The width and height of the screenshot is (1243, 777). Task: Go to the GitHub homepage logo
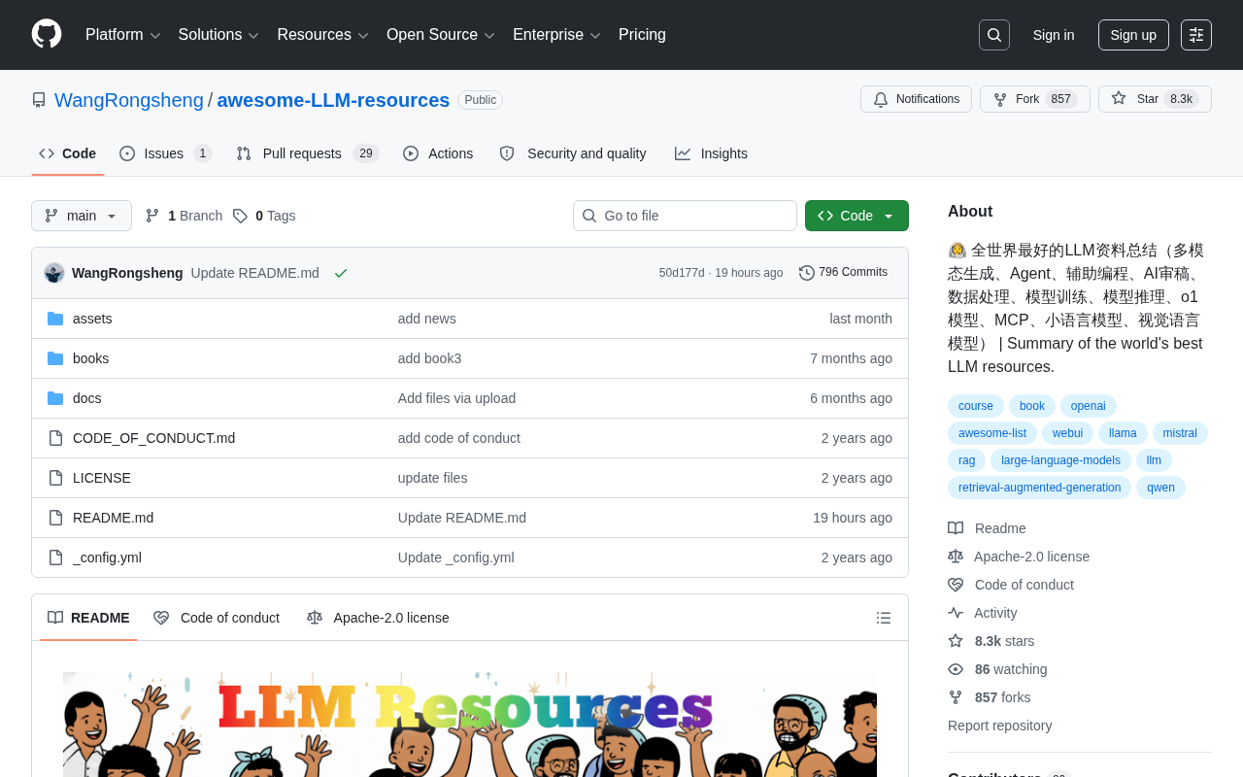[x=47, y=34]
